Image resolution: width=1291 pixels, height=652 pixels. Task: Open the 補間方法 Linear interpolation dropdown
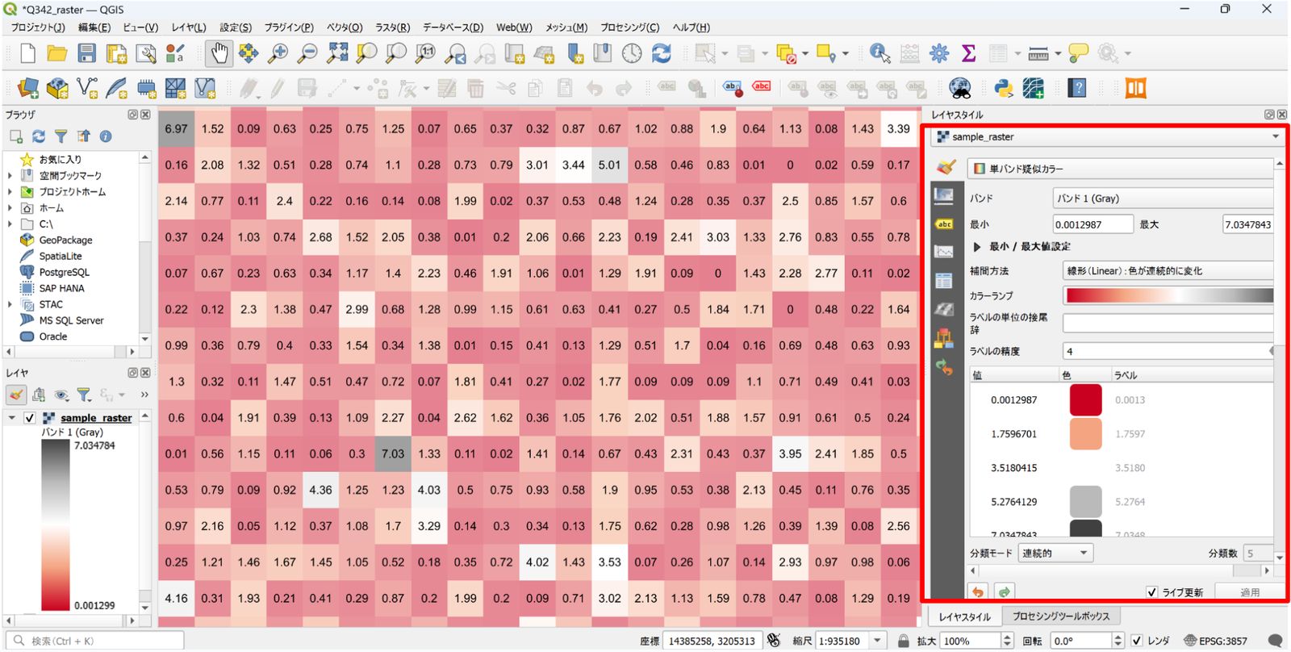(1168, 271)
